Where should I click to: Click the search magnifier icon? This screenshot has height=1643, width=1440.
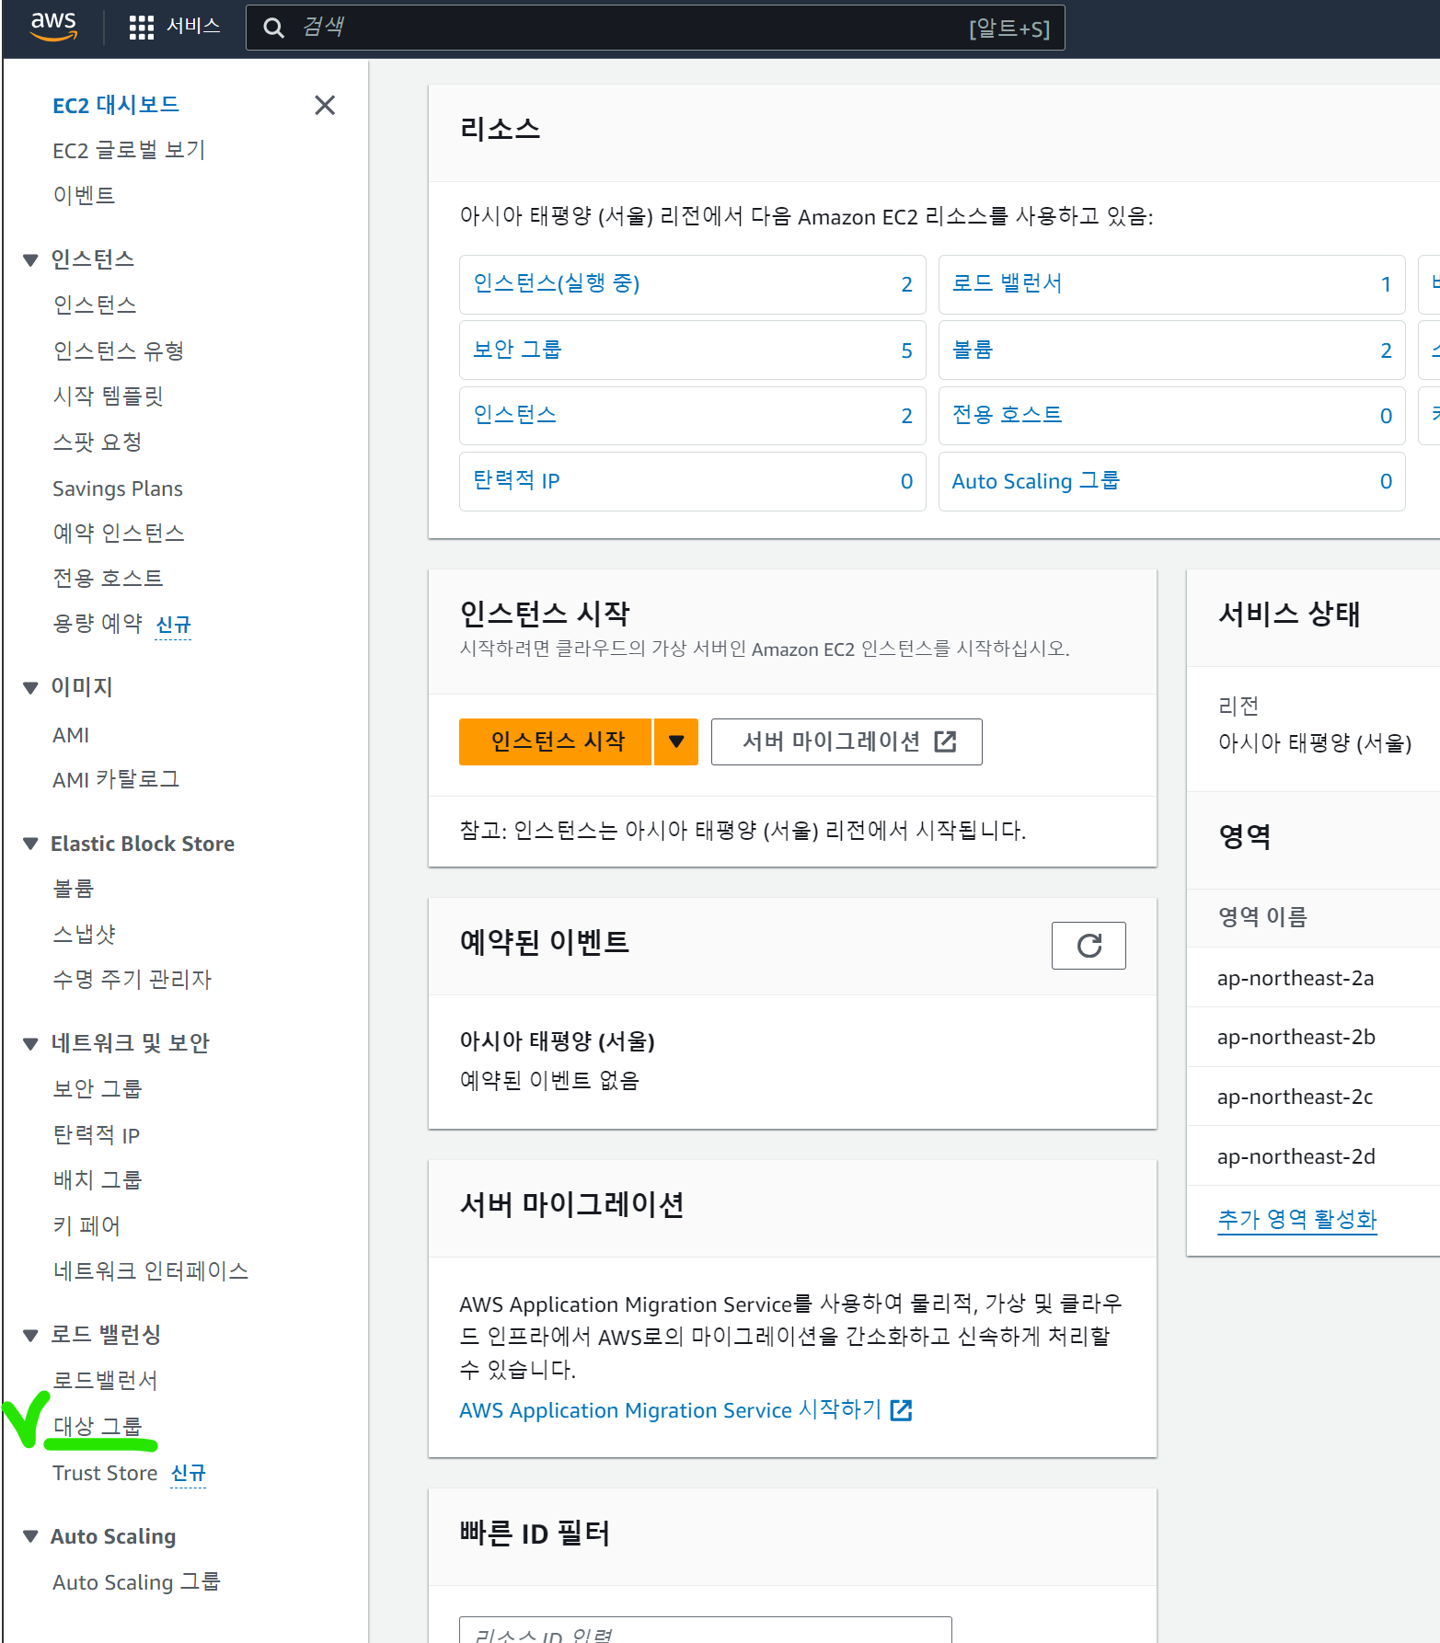click(273, 28)
